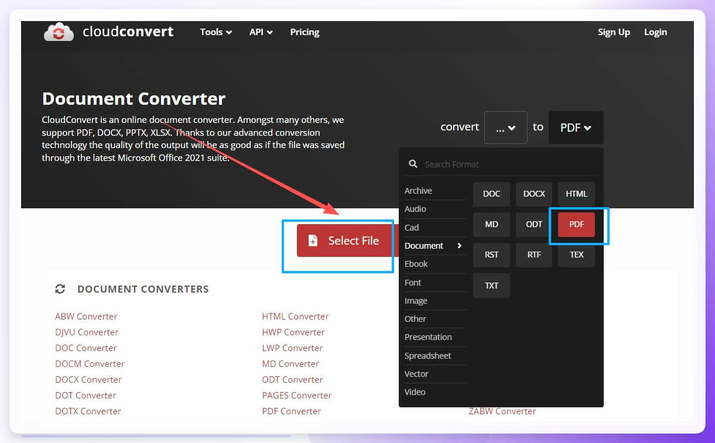
Task: Choose the DOCX format button
Action: pyautogui.click(x=534, y=194)
